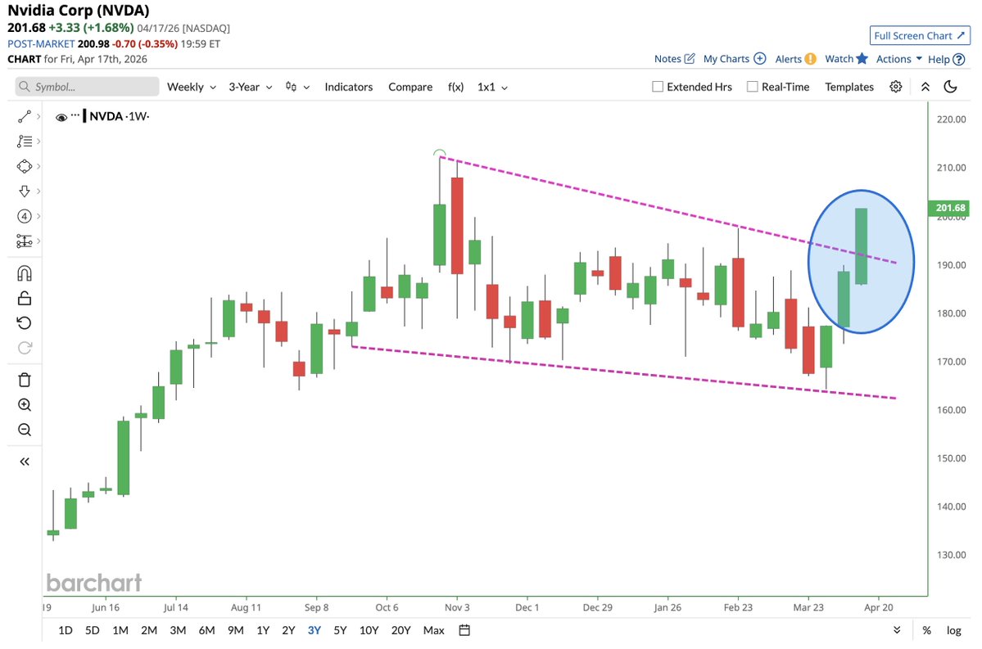Screen dimensions: 982x649
Task: Toggle the magnet snap mode
Action: point(25,273)
